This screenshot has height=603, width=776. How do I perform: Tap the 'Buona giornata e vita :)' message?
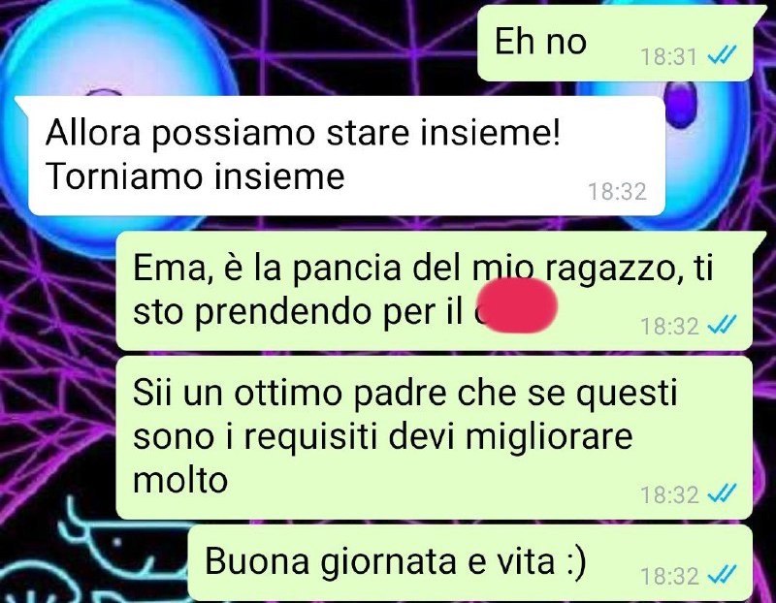click(x=470, y=563)
